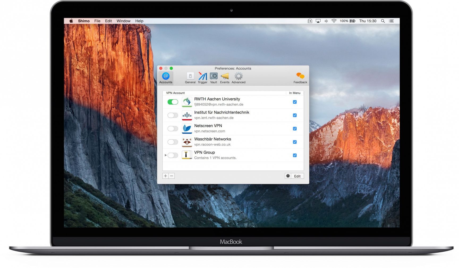This screenshot has width=459, height=268.
Task: Uncheck In Menu for RWTH Aachen University
Action: tap(295, 102)
